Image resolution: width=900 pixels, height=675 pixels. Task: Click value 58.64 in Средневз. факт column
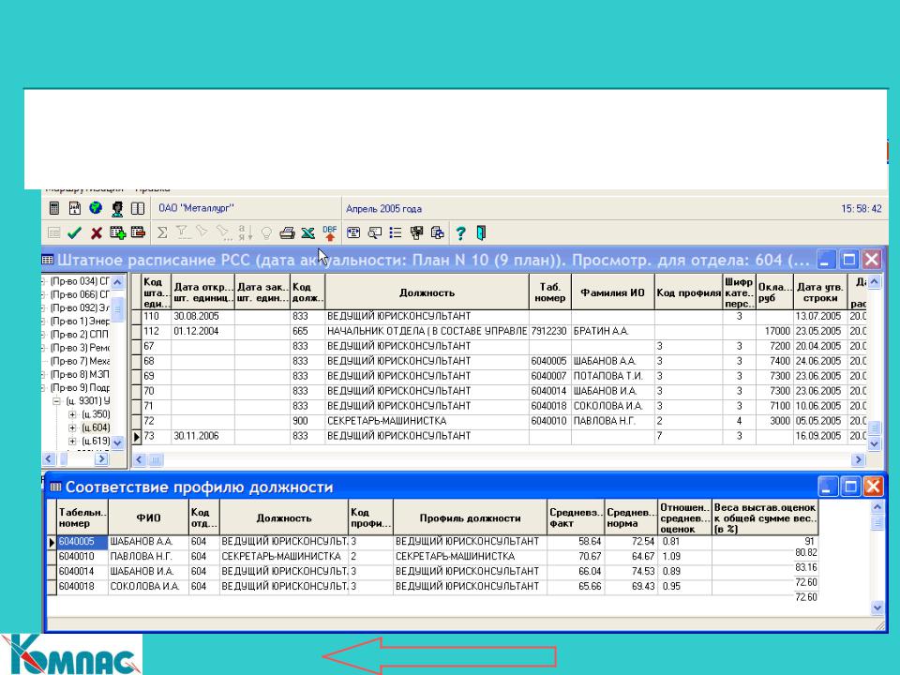575,541
